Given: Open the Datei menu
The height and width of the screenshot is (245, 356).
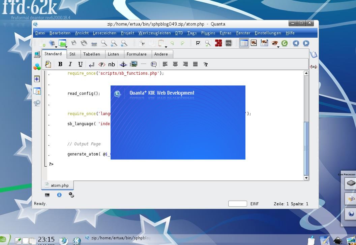Looking at the screenshot, I should point(40,33).
